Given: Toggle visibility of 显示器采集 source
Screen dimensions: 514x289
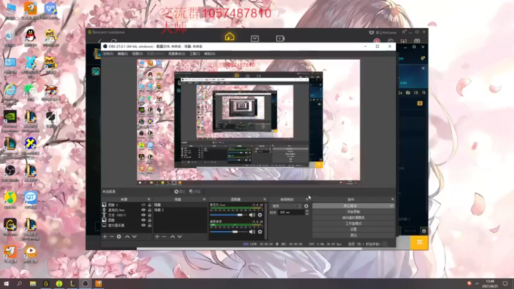Looking at the screenshot, I should point(143,225).
